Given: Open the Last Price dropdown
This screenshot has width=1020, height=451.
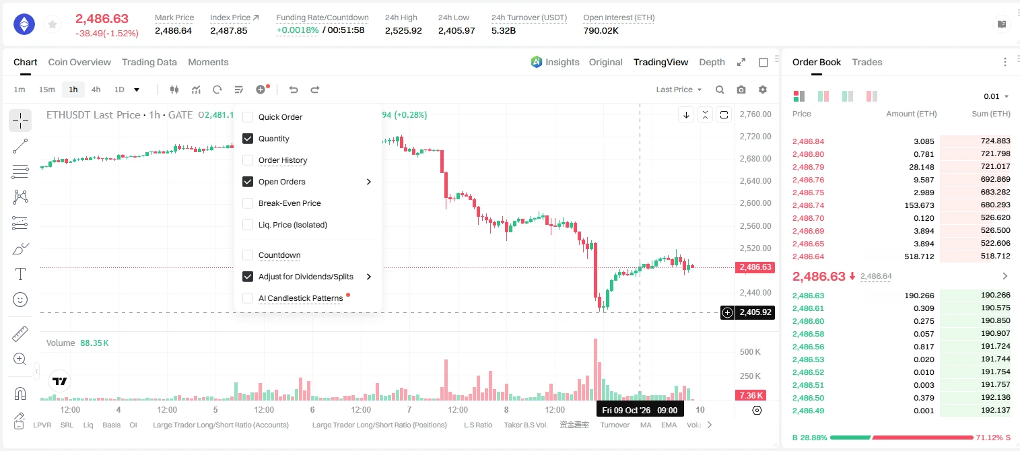Looking at the screenshot, I should [679, 90].
